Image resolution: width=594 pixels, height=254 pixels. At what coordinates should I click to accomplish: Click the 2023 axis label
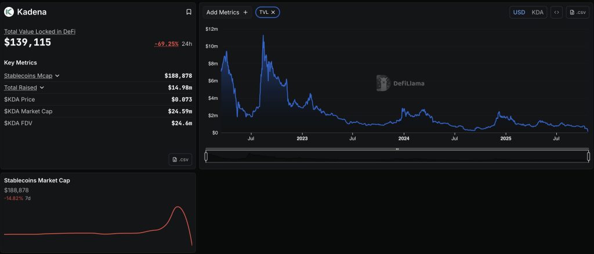point(302,139)
